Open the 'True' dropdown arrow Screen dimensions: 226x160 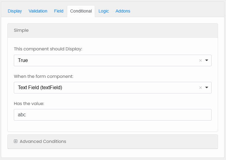(x=207, y=60)
